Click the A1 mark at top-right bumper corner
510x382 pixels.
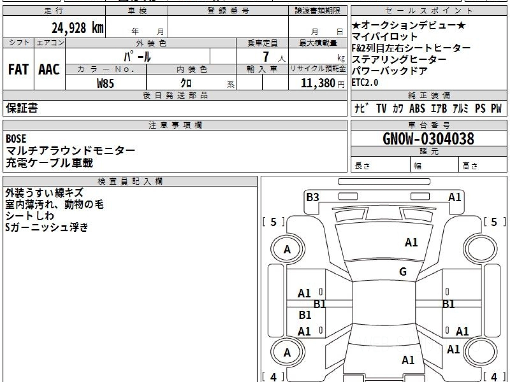(455, 197)
